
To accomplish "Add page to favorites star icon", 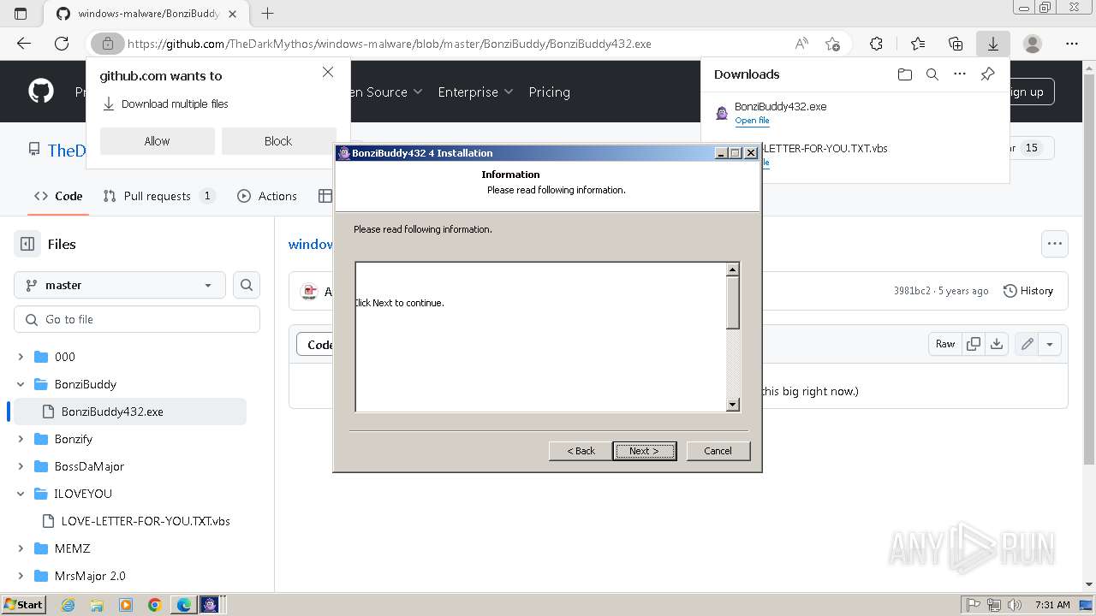I will pyautogui.click(x=832, y=44).
